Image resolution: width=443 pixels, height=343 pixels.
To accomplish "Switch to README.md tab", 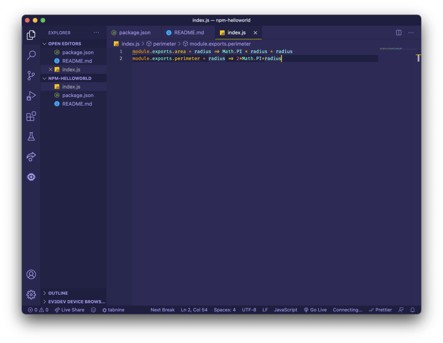I will point(188,33).
